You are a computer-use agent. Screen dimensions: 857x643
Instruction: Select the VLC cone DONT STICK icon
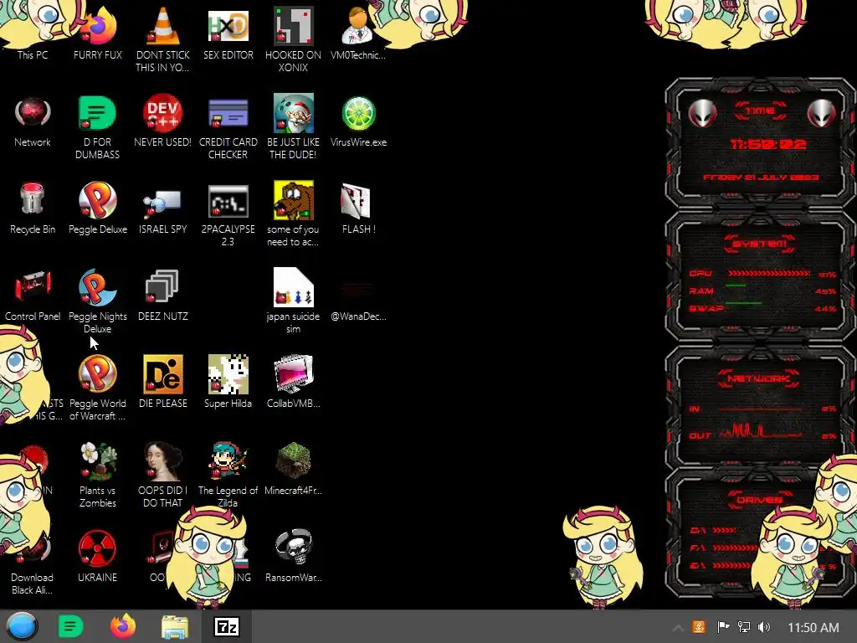tap(163, 39)
